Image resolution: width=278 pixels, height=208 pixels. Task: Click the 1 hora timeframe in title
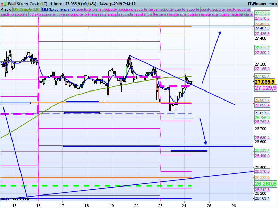tap(56, 3)
